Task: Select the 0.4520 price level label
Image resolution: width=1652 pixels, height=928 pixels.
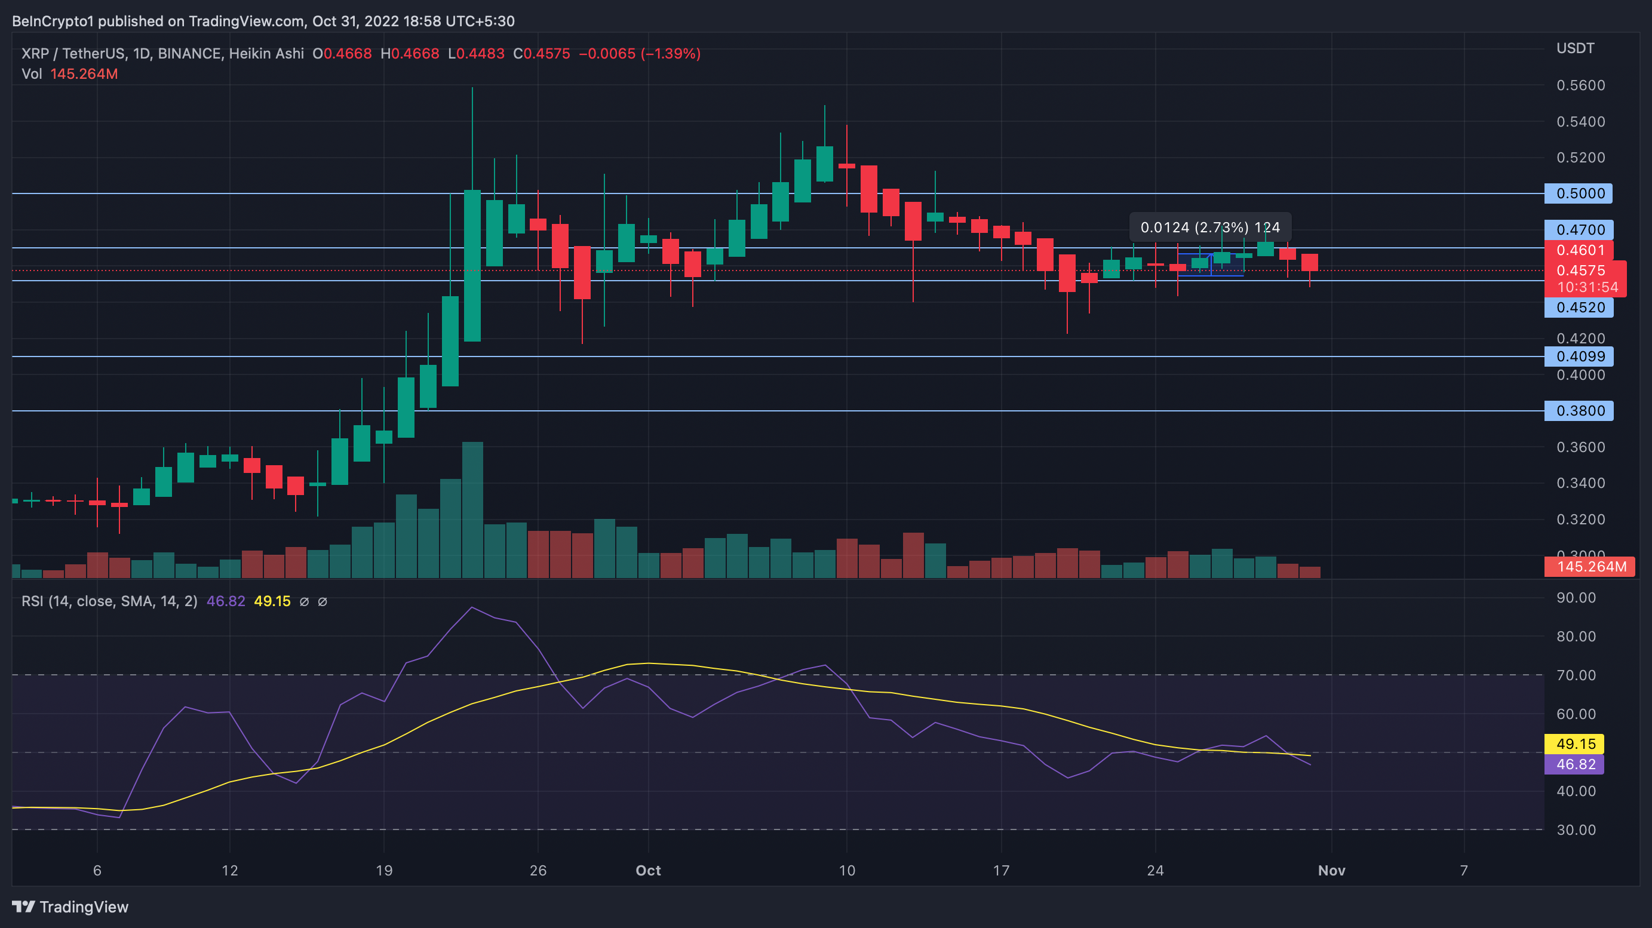Action: tap(1579, 307)
